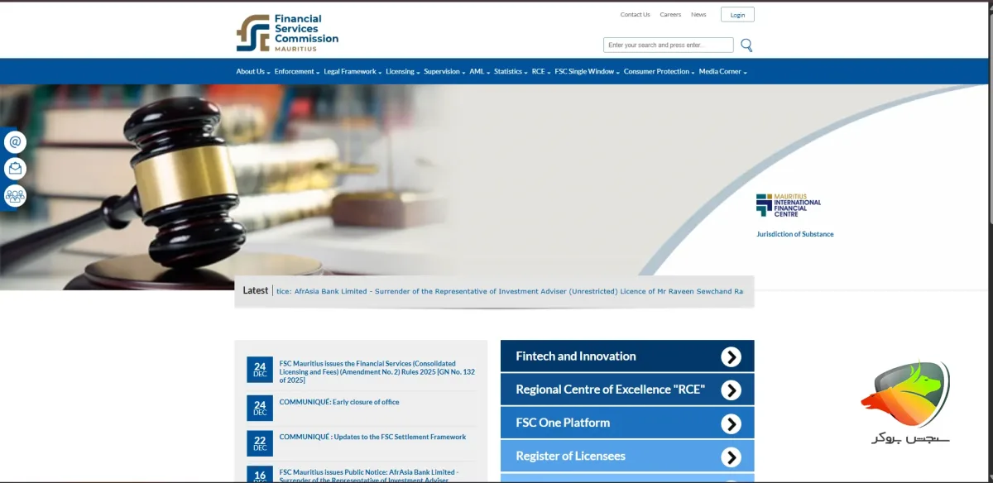Click the Latest ticker AfrAsia Bank headline
Screen dimensions: 993x483
pos(510,291)
